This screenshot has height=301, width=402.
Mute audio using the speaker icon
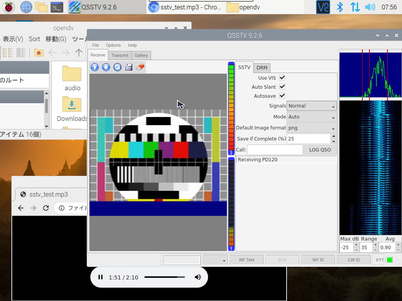click(x=198, y=277)
